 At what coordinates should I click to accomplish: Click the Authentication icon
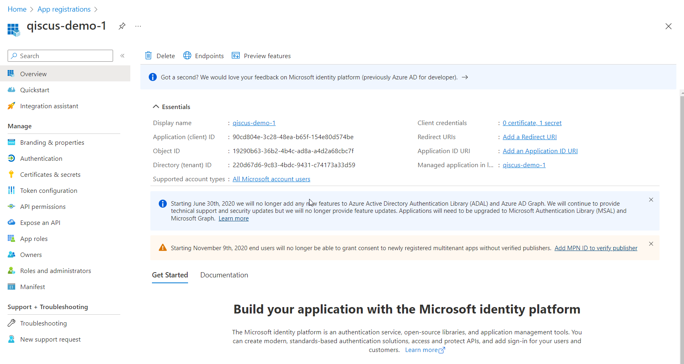[x=11, y=158]
